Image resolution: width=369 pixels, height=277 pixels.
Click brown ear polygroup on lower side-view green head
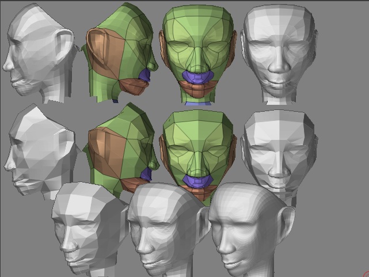coord(107,152)
